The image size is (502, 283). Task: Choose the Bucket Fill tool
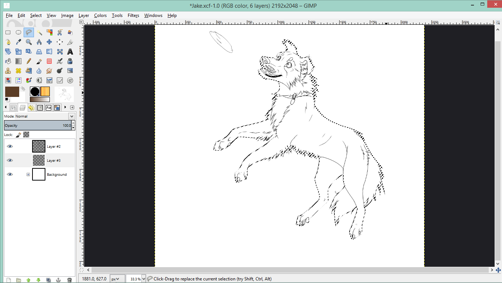[x=8, y=61]
